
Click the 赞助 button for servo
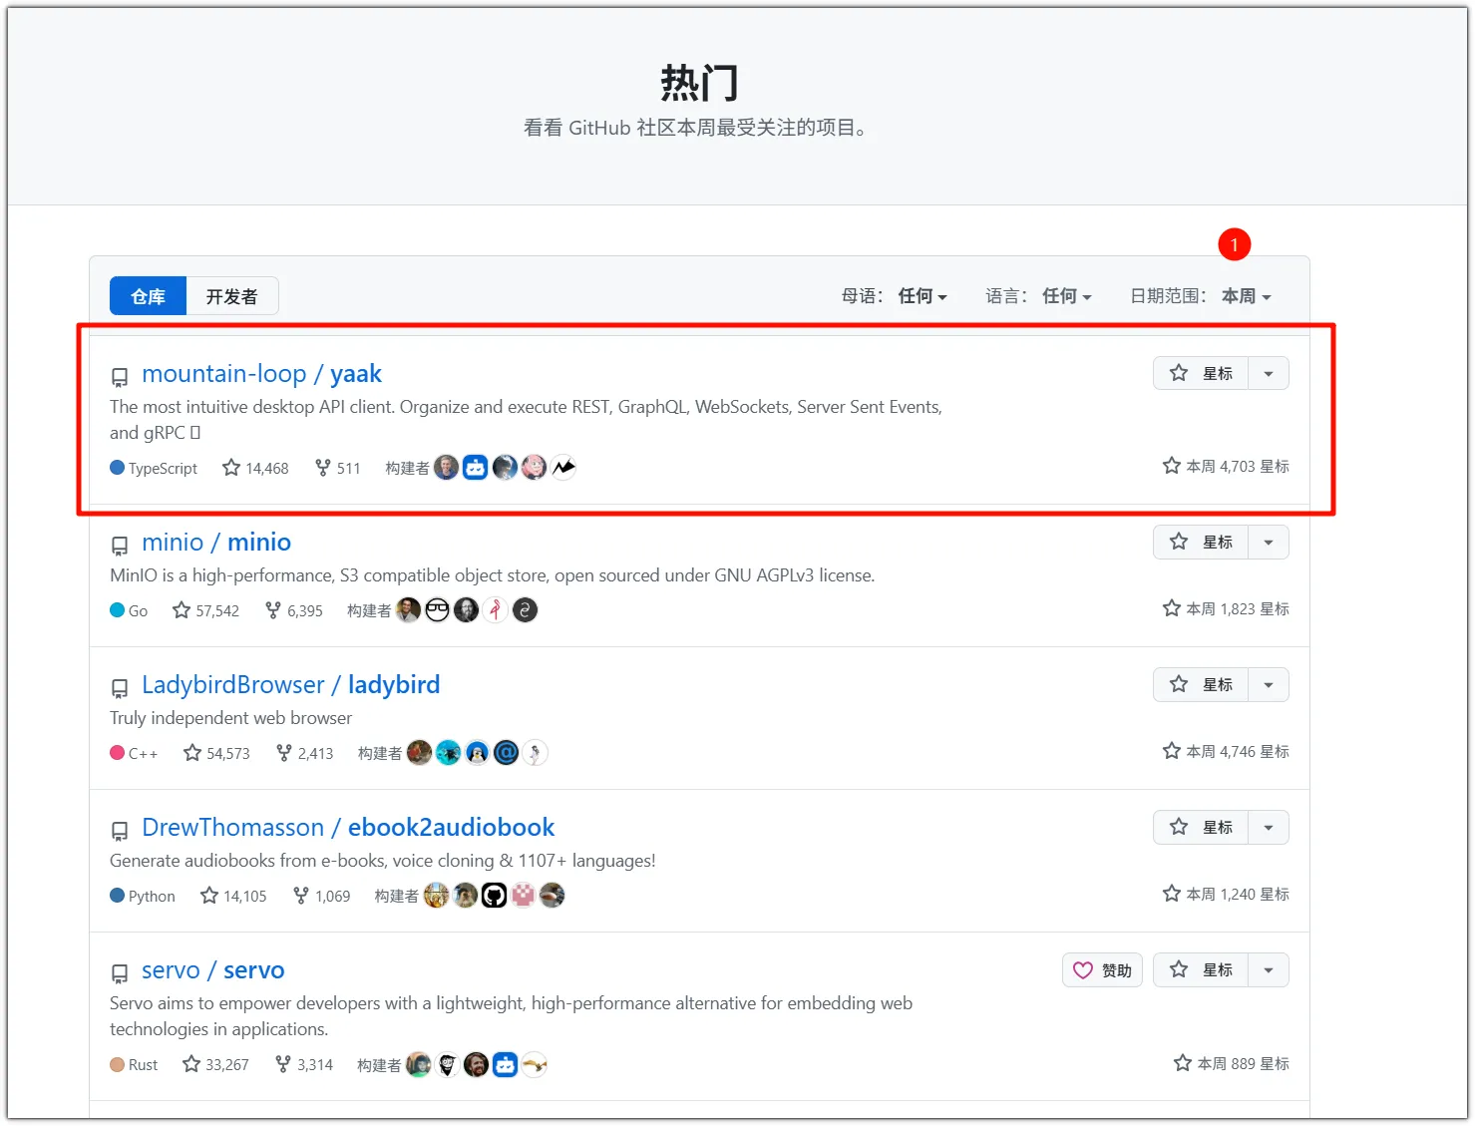coord(1102,969)
